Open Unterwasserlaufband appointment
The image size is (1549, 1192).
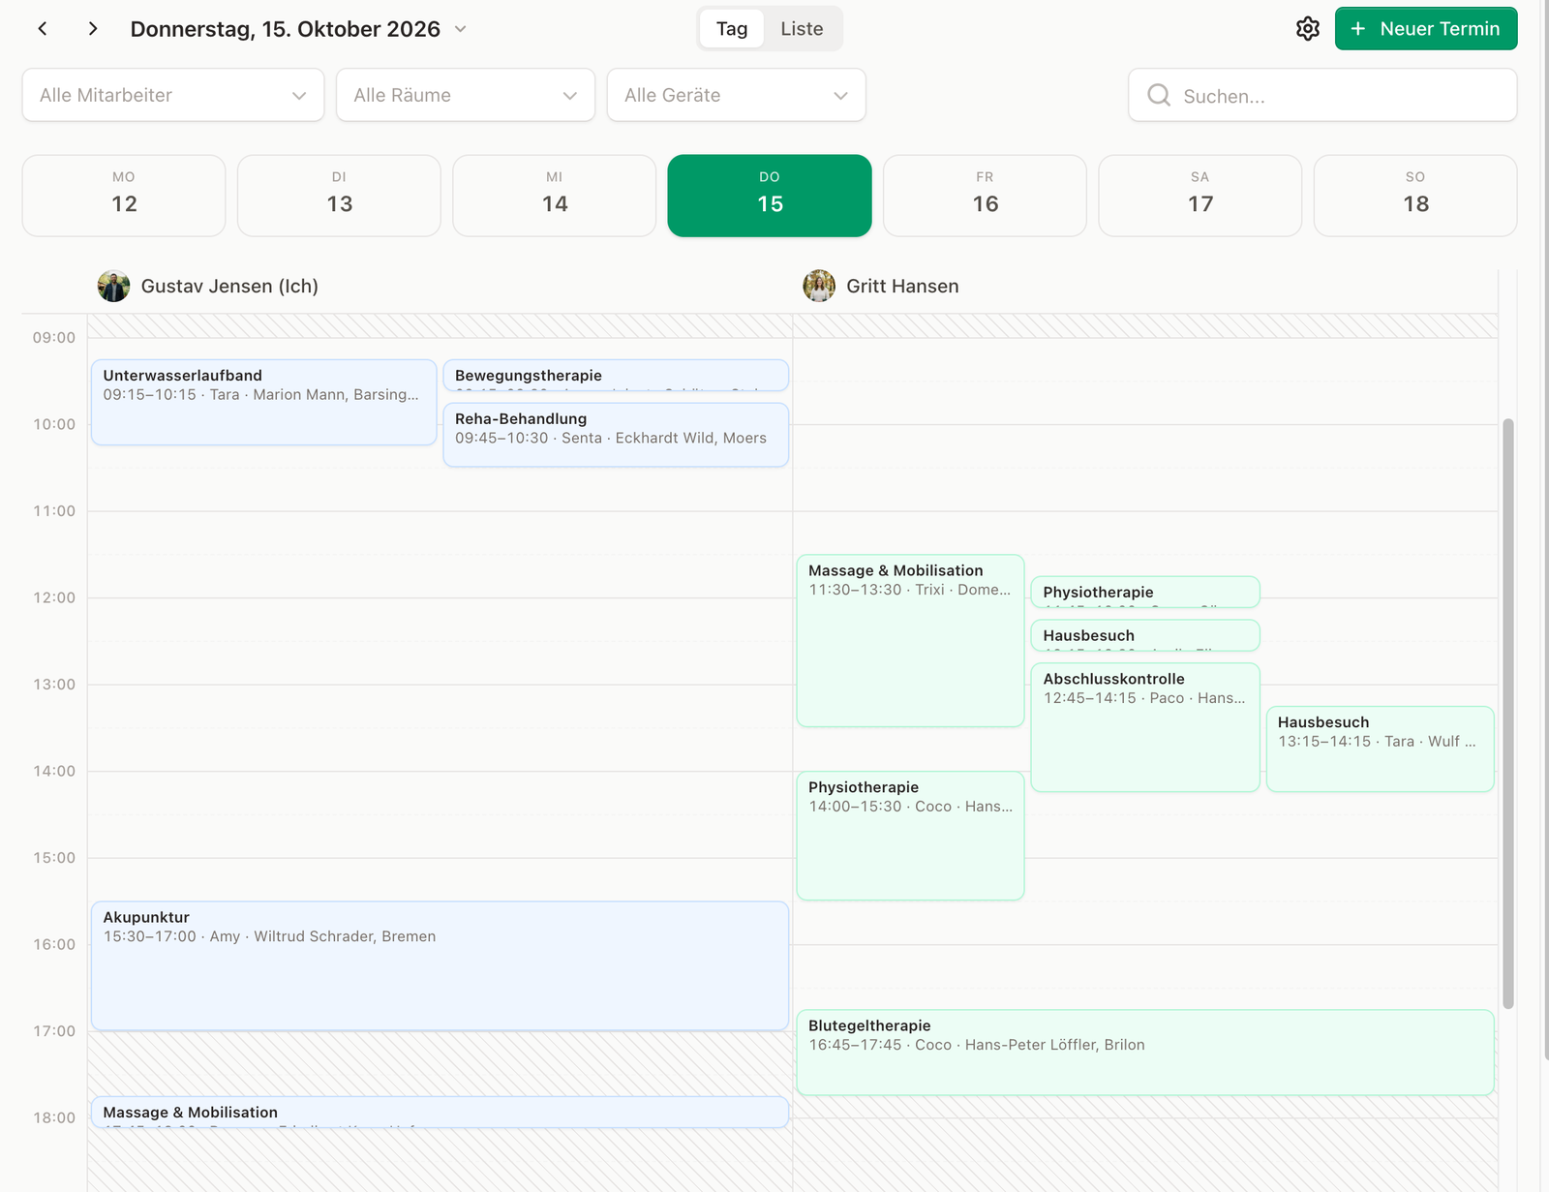[x=263, y=403]
